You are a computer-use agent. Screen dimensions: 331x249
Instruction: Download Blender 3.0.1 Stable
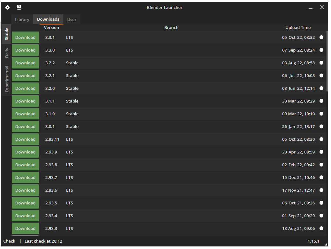click(x=25, y=127)
